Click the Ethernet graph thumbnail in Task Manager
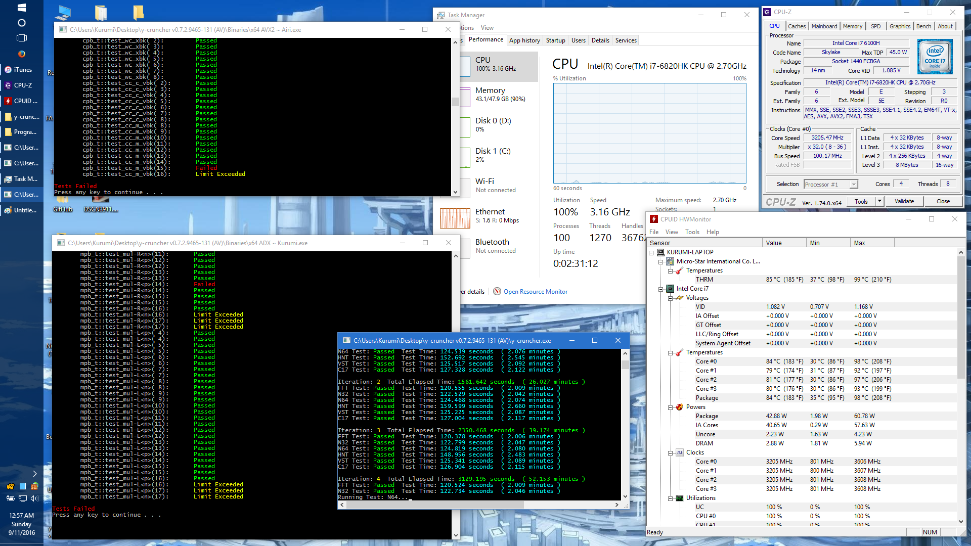The width and height of the screenshot is (971, 546). [455, 218]
